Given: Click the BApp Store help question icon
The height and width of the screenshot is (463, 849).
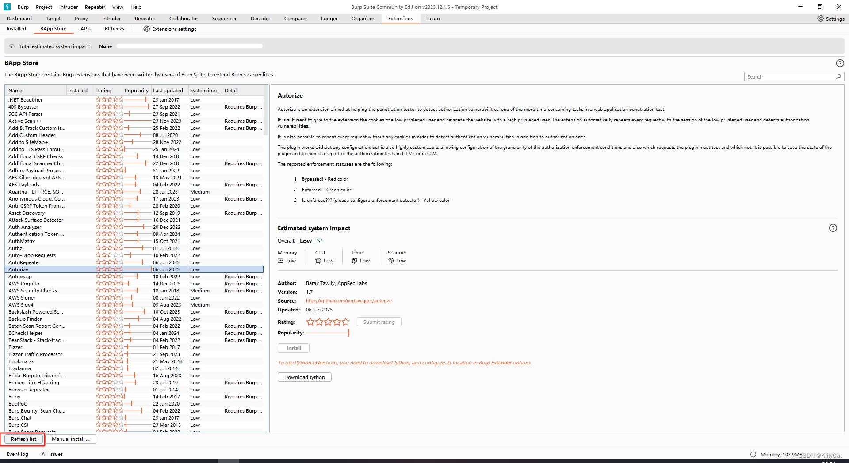Looking at the screenshot, I should click(840, 63).
